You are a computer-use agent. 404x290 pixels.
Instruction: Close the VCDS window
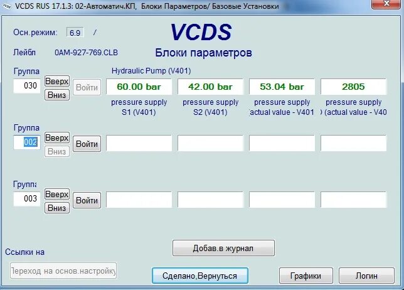[386, 4]
